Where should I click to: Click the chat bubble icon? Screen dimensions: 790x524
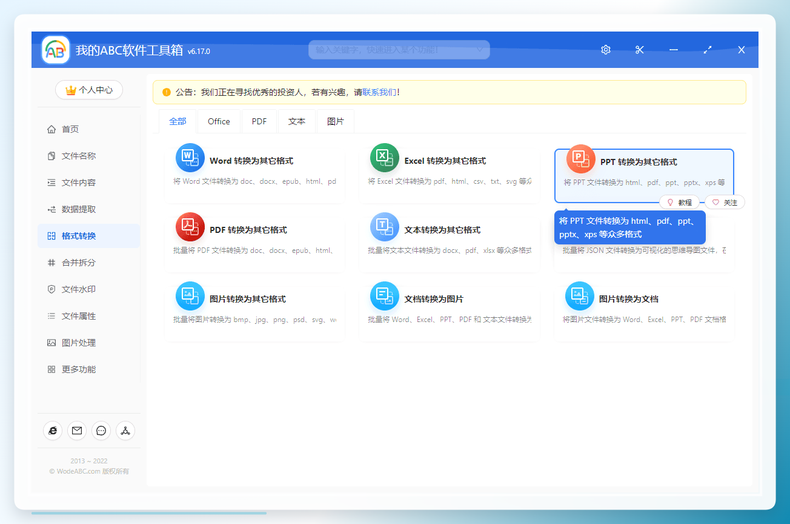[x=101, y=431]
